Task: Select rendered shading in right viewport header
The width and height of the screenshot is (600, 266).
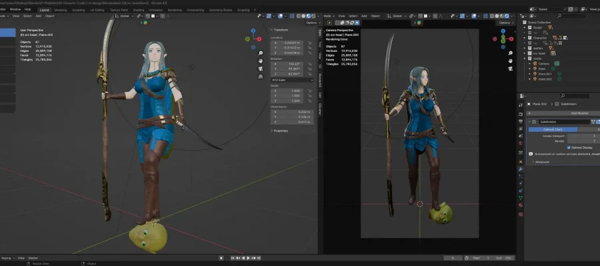Action: pos(507,16)
